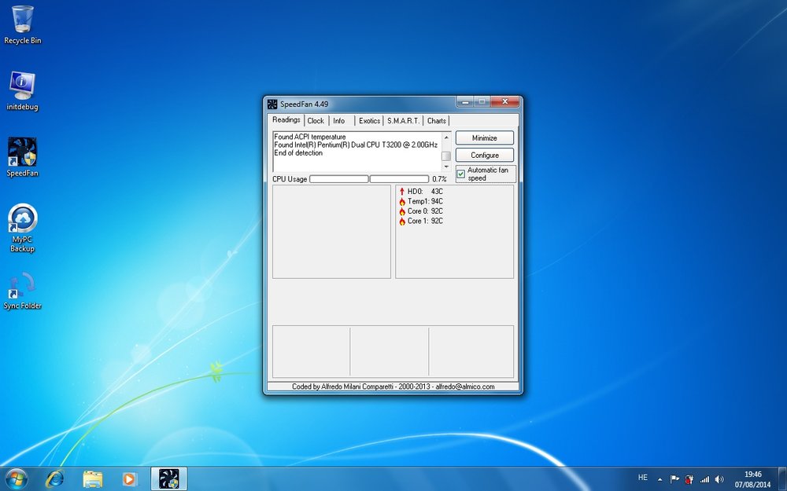The width and height of the screenshot is (787, 491).
Task: Switch to the Charts tab
Action: pos(436,121)
